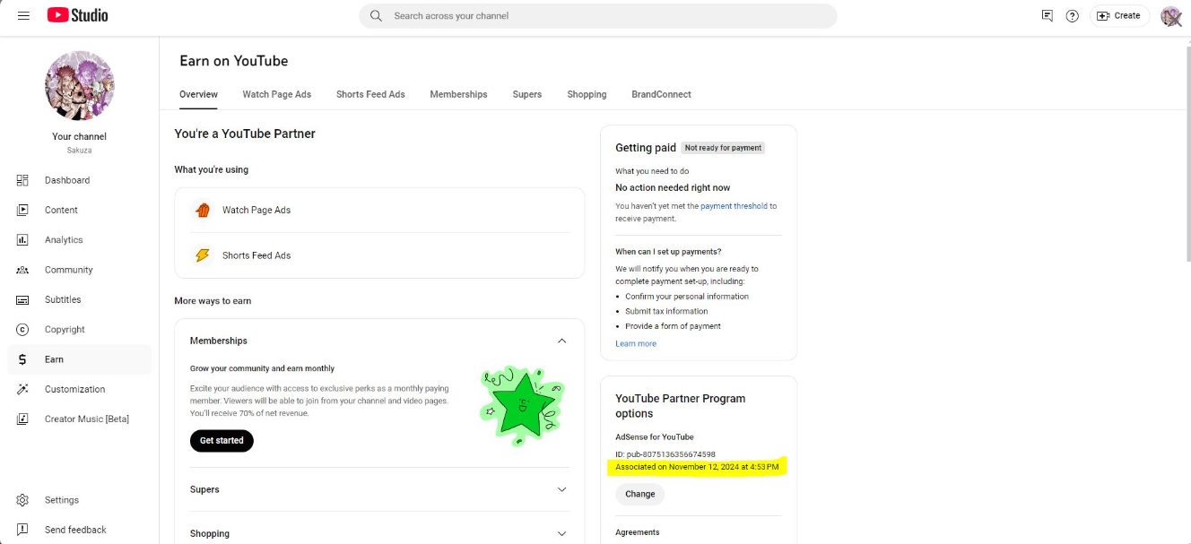Click "Provide a form of payment" bullet
The width and height of the screenshot is (1191, 544).
coord(673,326)
